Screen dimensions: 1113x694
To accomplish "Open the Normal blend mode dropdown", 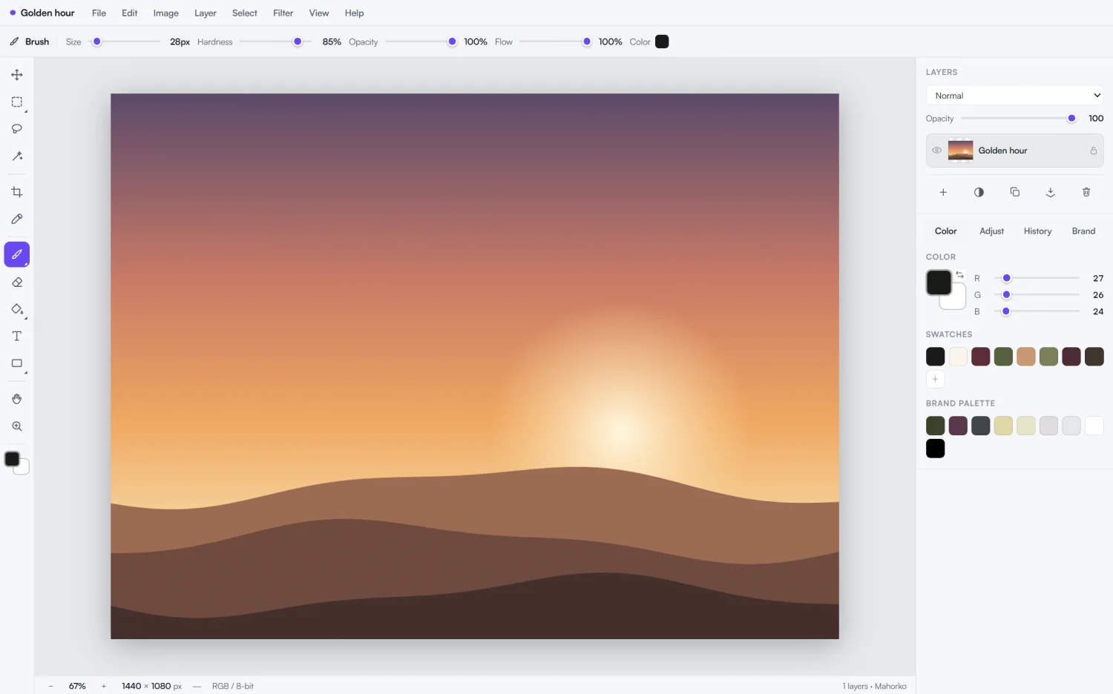I will pos(1014,96).
